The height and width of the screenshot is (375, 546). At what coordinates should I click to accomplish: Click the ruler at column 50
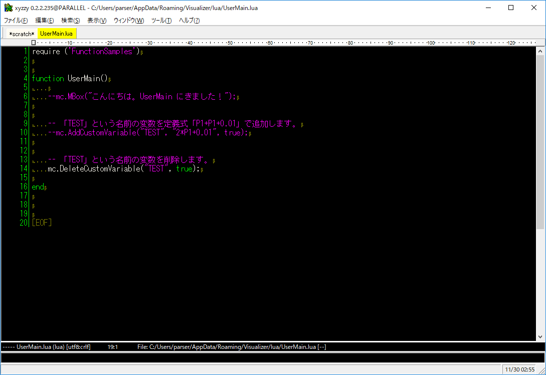pos(230,43)
